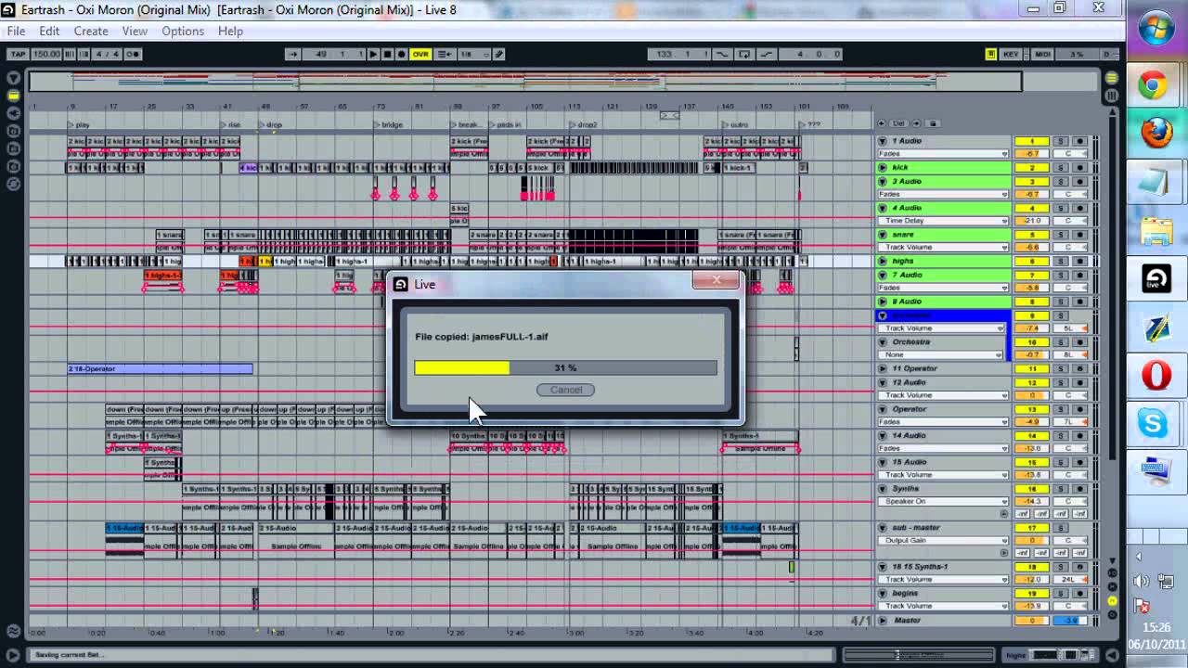Open the Help menu
Screen dimensions: 1188x668
click(230, 31)
